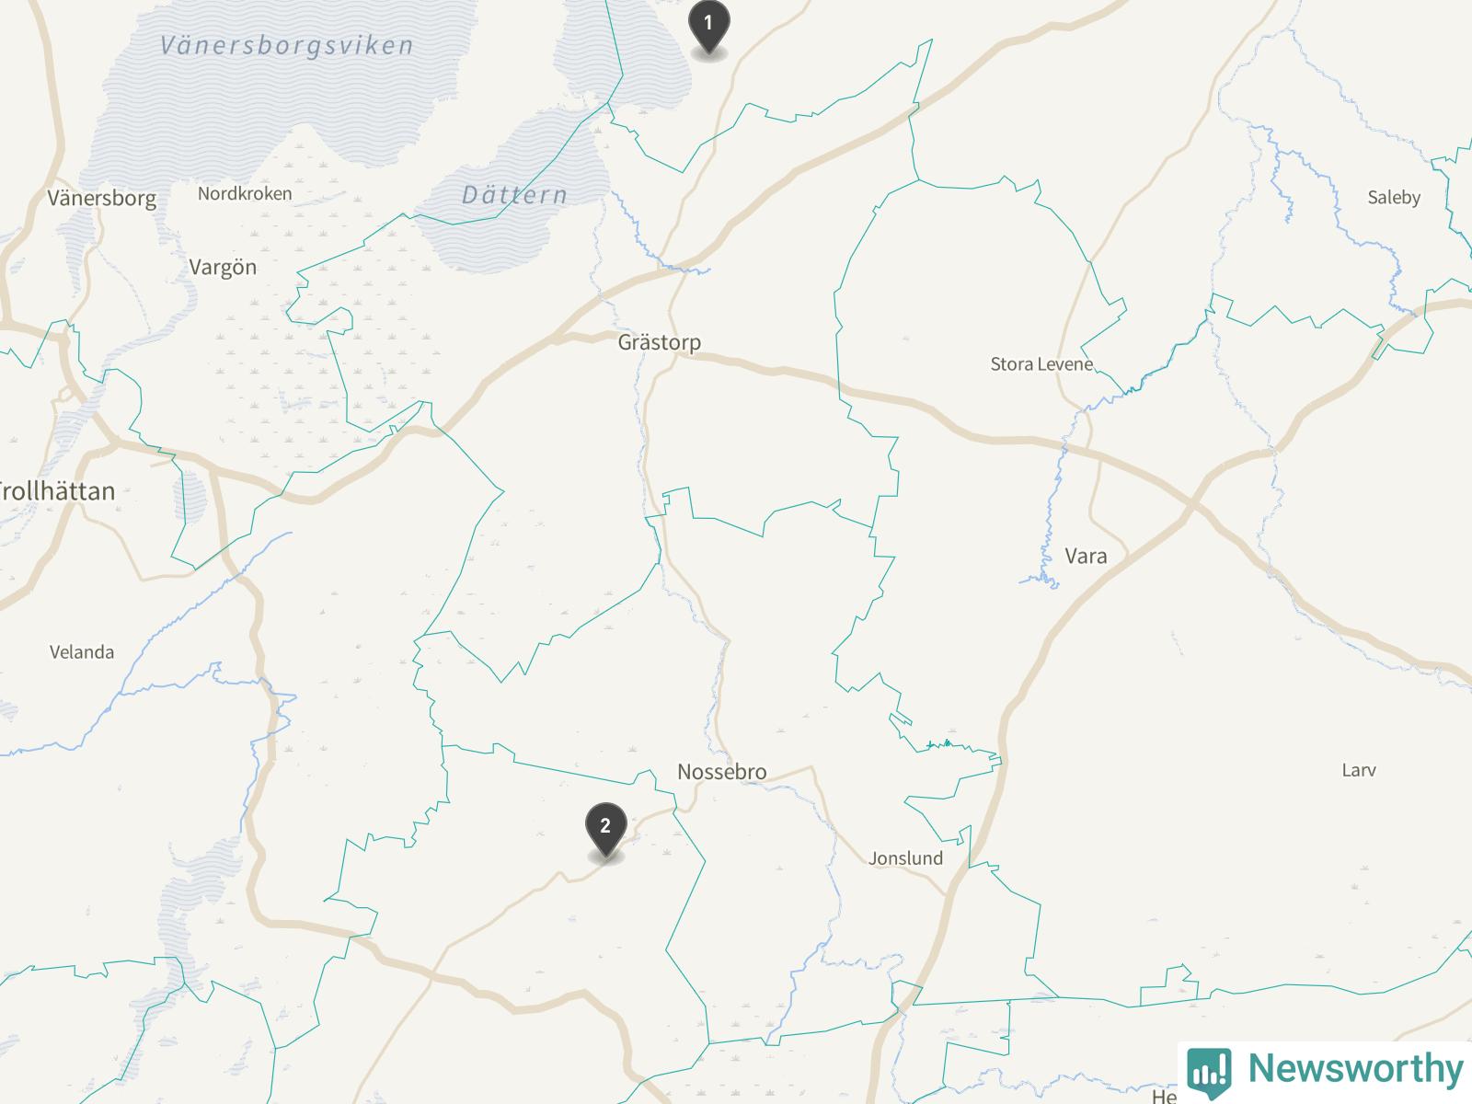
Task: Click the Jonslund village label
Action: pos(906,858)
